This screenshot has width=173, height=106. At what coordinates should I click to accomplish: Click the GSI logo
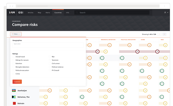(21, 12)
